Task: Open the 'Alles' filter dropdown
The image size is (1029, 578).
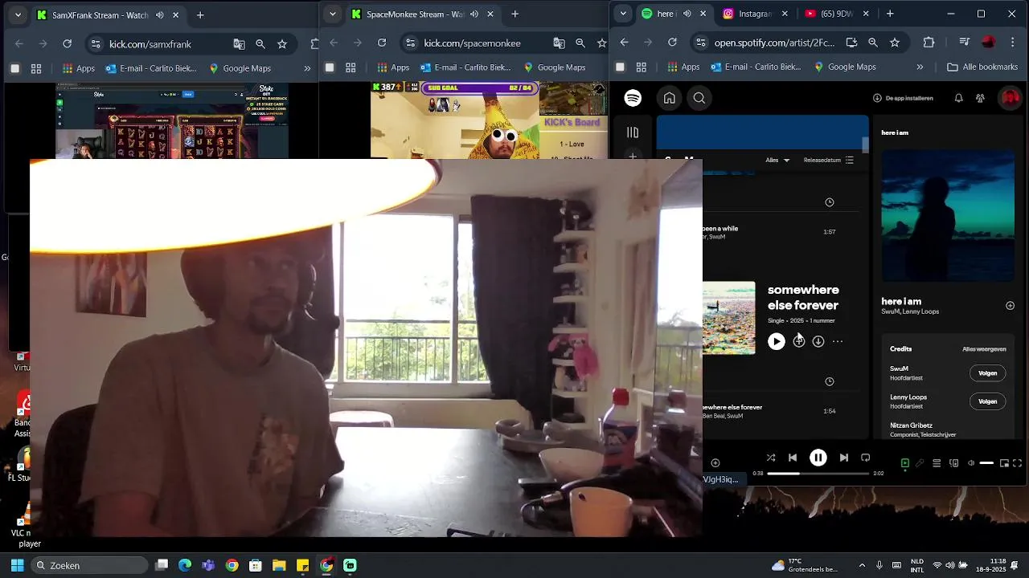Action: [777, 160]
